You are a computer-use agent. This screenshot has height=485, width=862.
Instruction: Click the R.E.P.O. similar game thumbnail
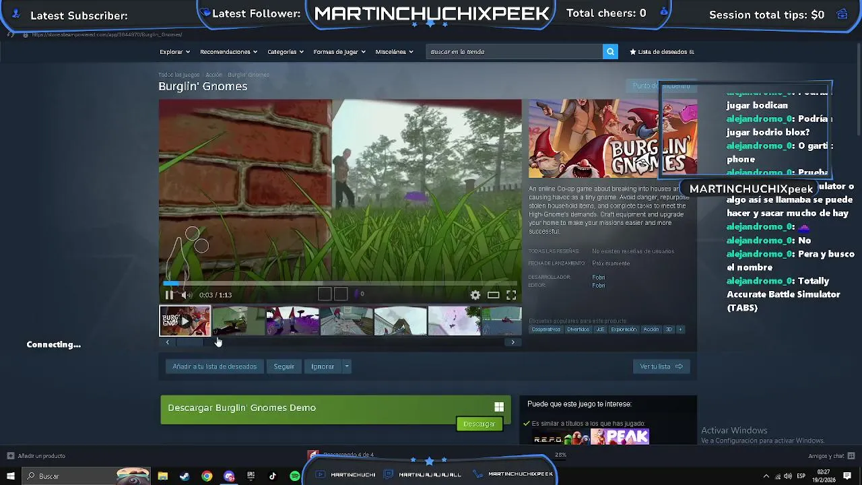pyautogui.click(x=560, y=437)
